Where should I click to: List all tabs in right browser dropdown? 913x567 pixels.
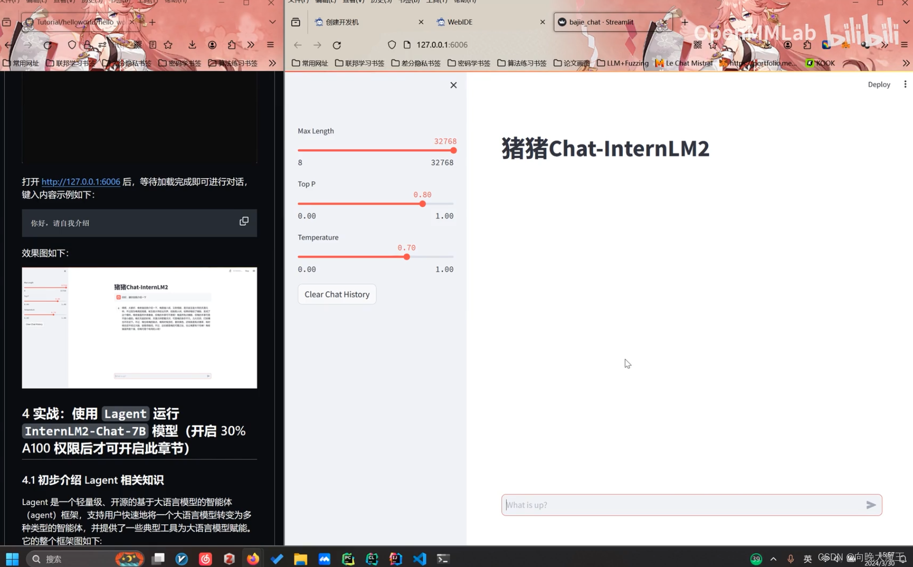[x=906, y=22]
